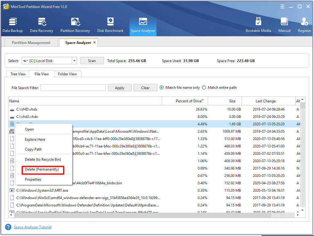Select the 44cb0f7e4f16664a_blobs.bin file row
This screenshot has width=314, height=236.
click(x=154, y=183)
